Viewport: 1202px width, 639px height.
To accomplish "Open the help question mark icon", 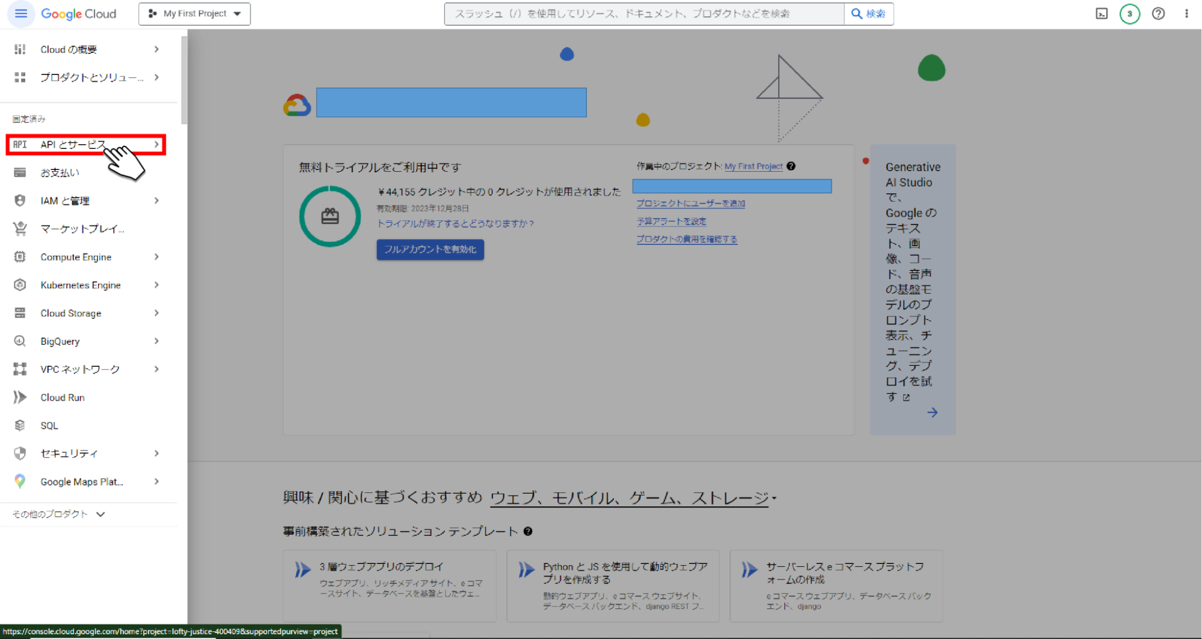I will coord(1158,14).
